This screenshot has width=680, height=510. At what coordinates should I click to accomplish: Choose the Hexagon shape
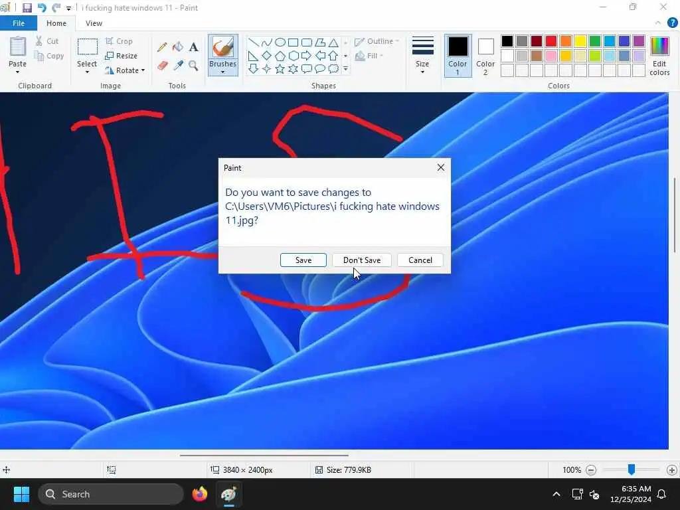(293, 56)
